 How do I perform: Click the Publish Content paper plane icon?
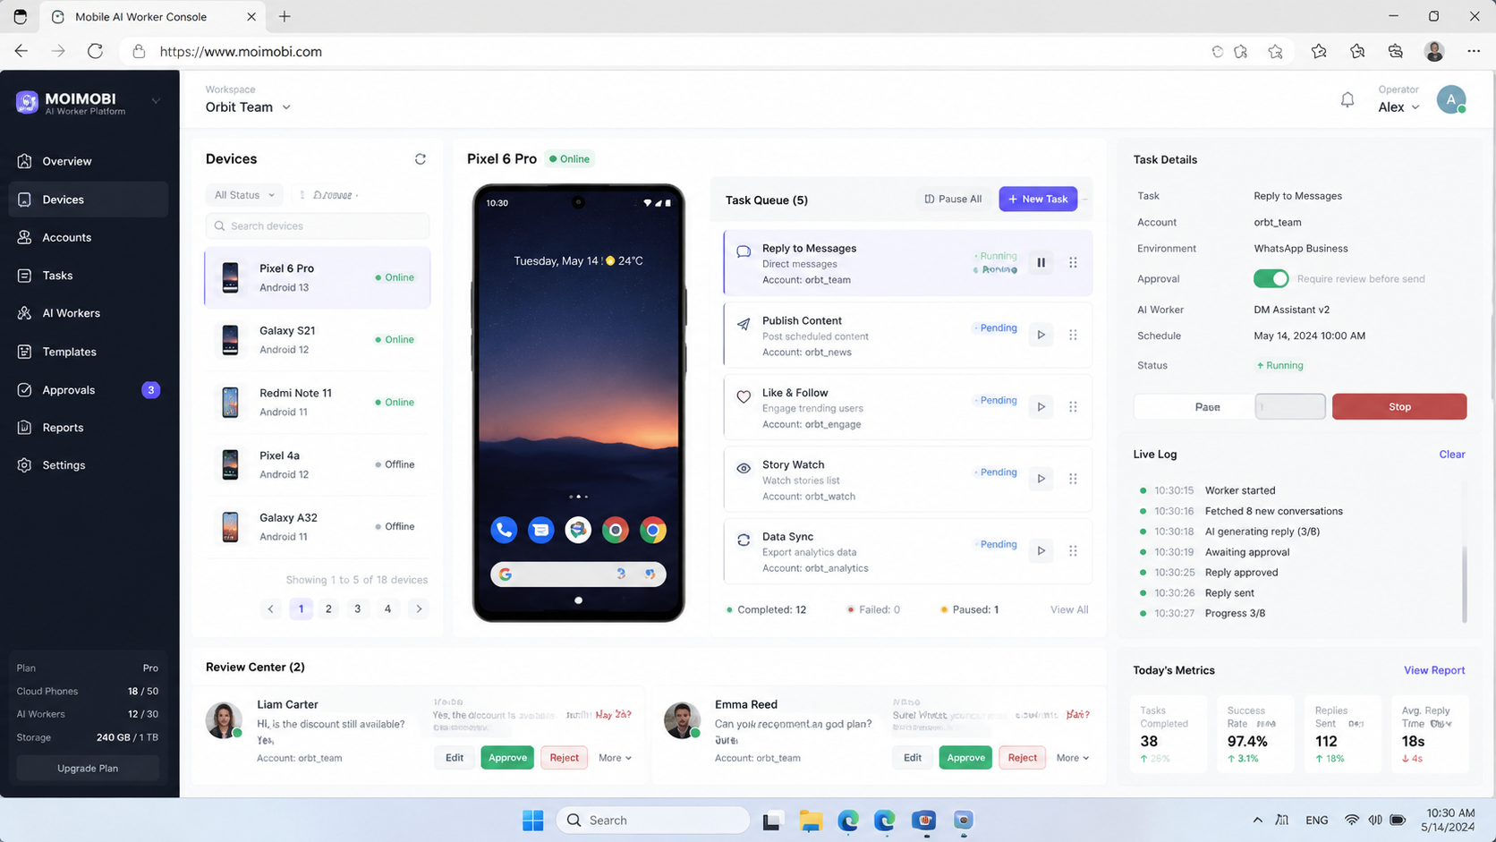click(x=744, y=324)
